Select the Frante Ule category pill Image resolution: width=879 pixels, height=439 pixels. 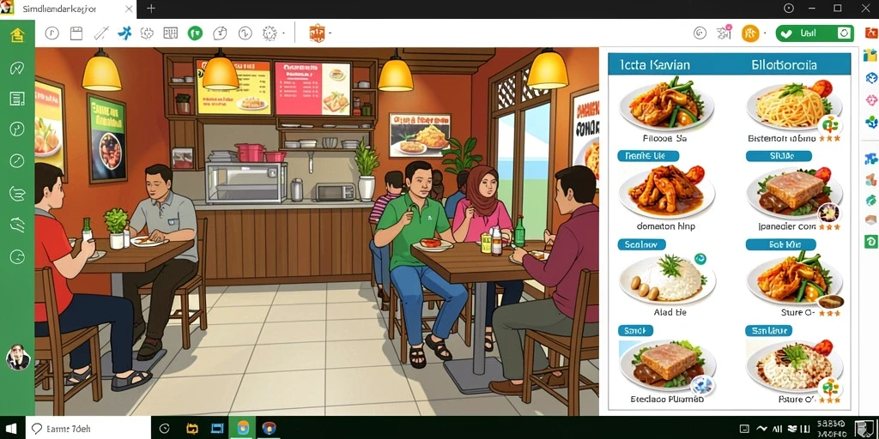pos(648,156)
